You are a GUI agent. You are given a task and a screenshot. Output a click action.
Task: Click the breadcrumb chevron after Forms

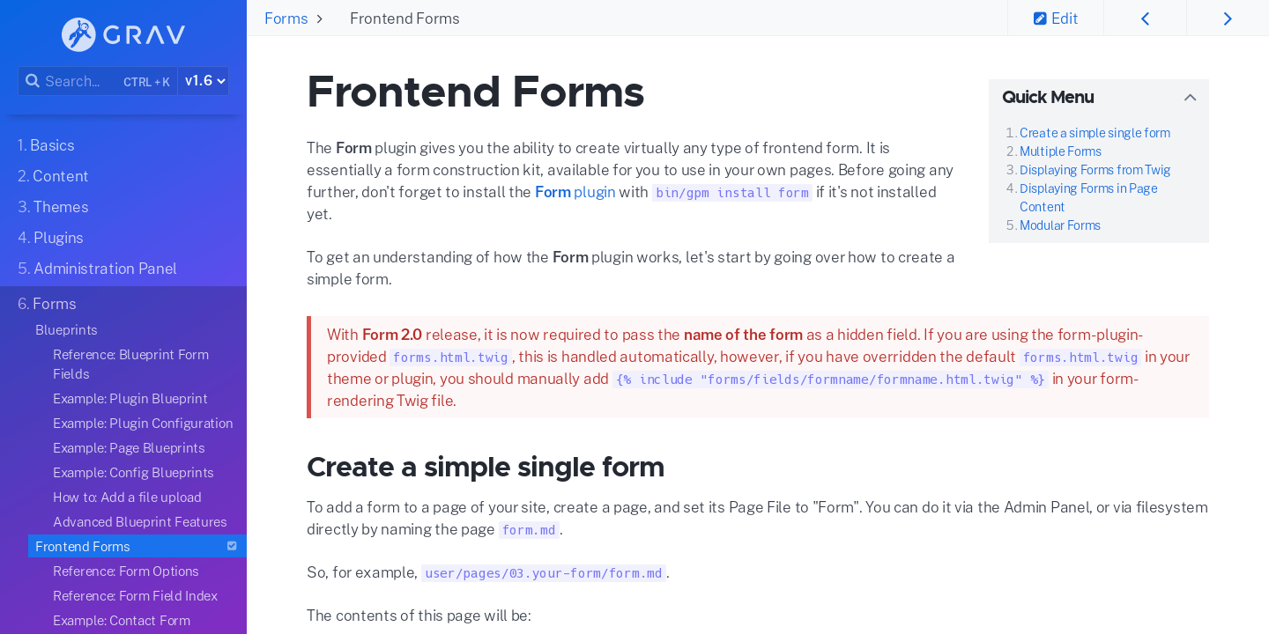(x=319, y=18)
